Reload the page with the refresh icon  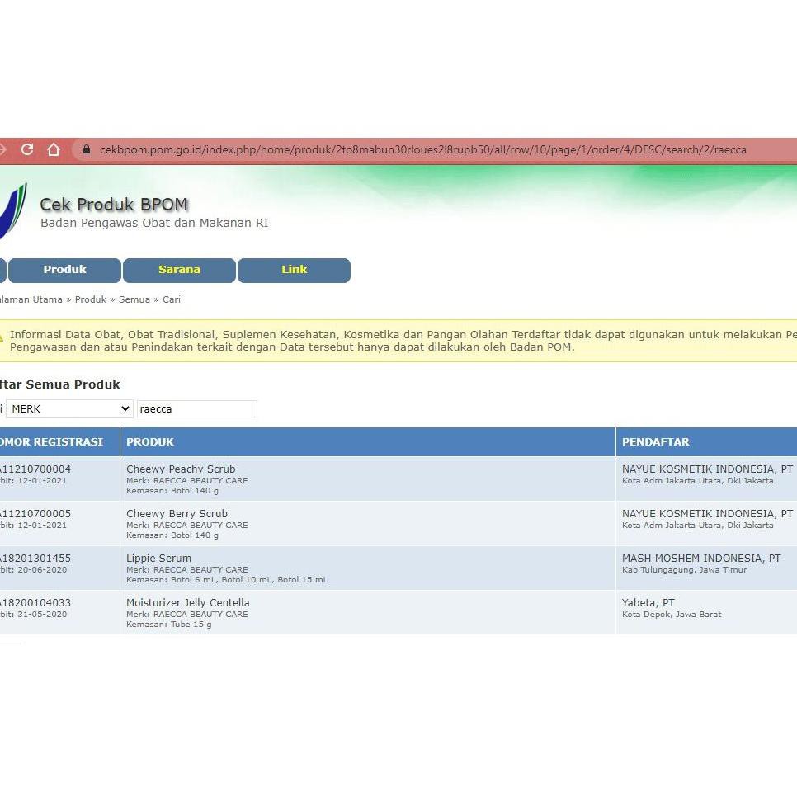(27, 149)
